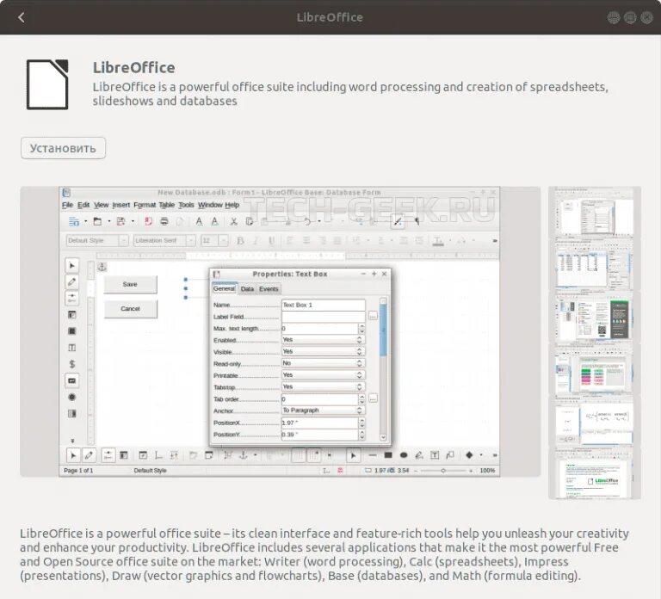Click the Print icon in the standard toolbar
The width and height of the screenshot is (661, 599).
pyautogui.click(x=164, y=221)
